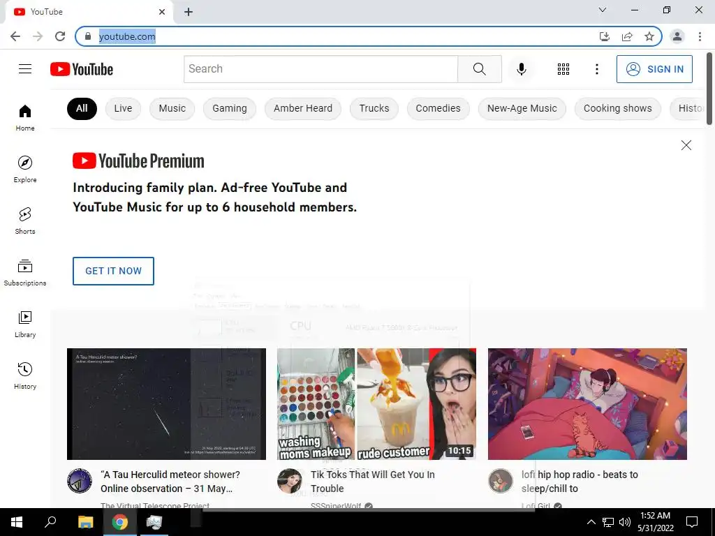Click the page vertical scrollbar

click(709, 89)
